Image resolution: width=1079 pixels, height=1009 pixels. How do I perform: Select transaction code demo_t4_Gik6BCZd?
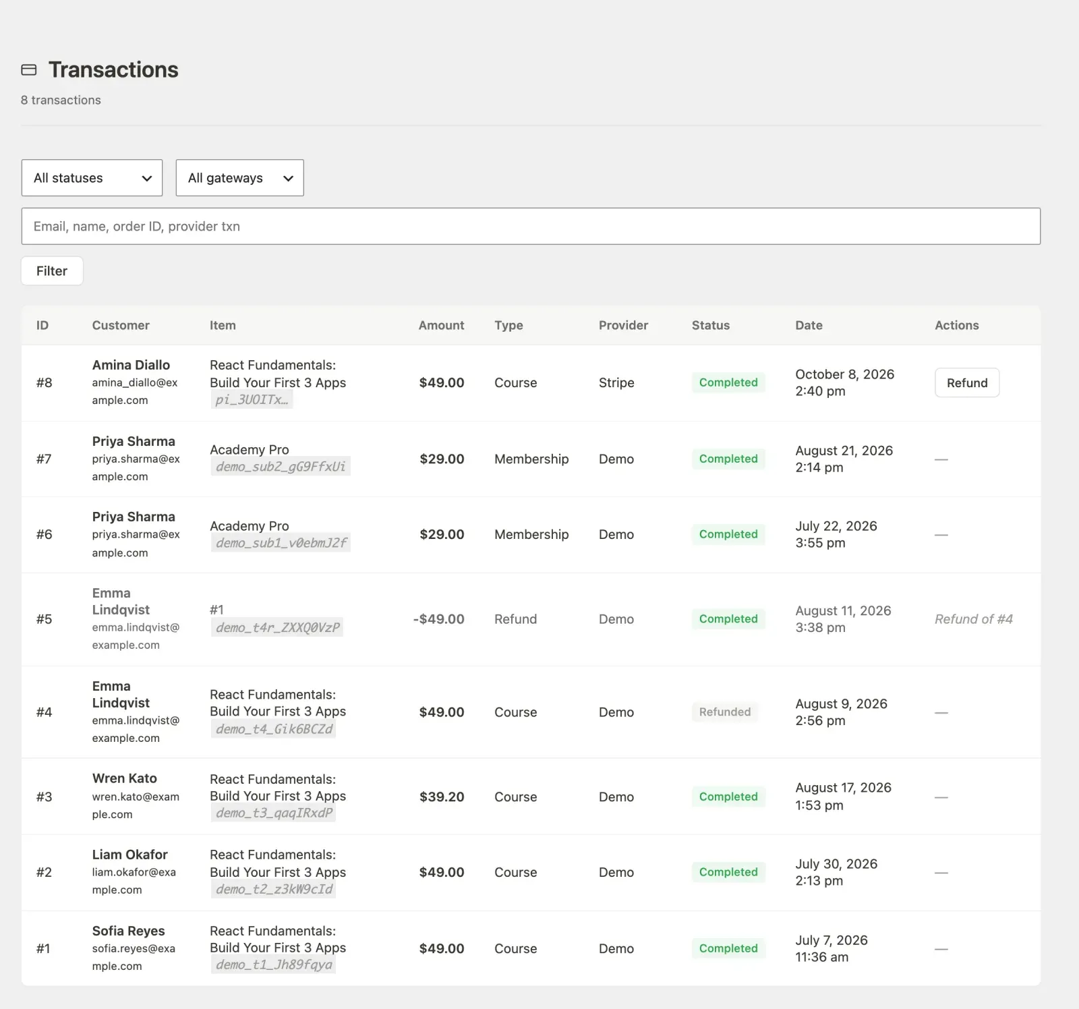pyautogui.click(x=274, y=729)
